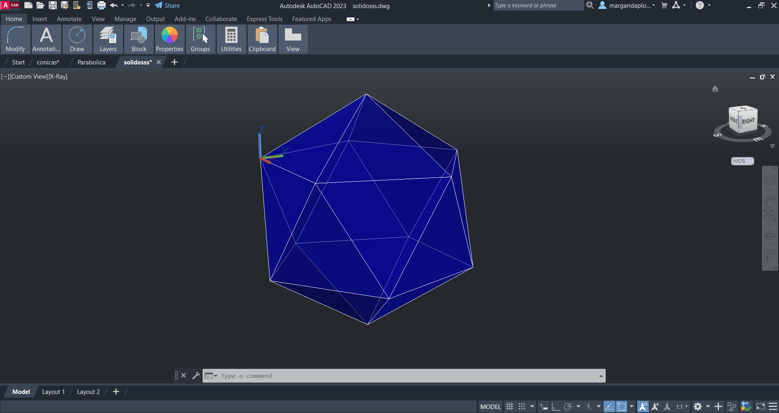779x413 pixels.
Task: Click the Open file folder icon
Action: [x=40, y=5]
